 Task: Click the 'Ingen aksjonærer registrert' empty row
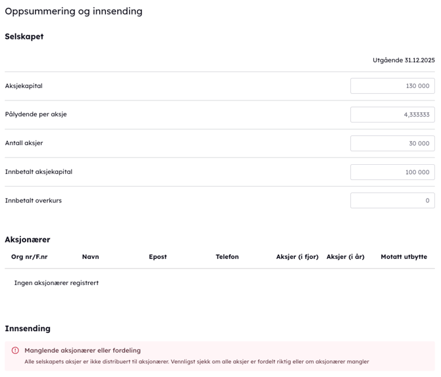[57, 283]
